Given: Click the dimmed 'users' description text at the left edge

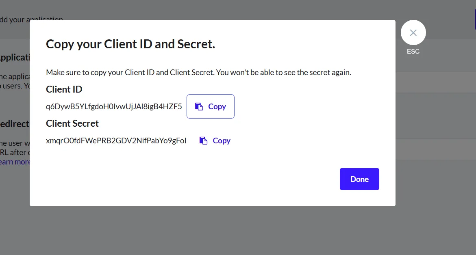Looking at the screenshot, I should [x=15, y=86].
